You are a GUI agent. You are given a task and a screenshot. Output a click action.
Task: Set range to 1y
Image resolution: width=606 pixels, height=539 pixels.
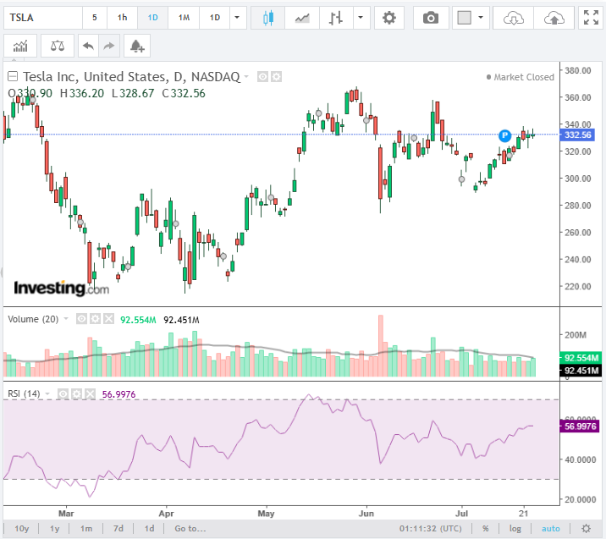[x=54, y=528]
